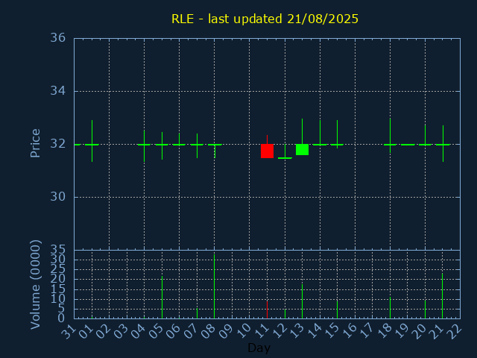The image size is (477, 358).
Task: Click the x-axis day label '09'
Action: (x=227, y=330)
